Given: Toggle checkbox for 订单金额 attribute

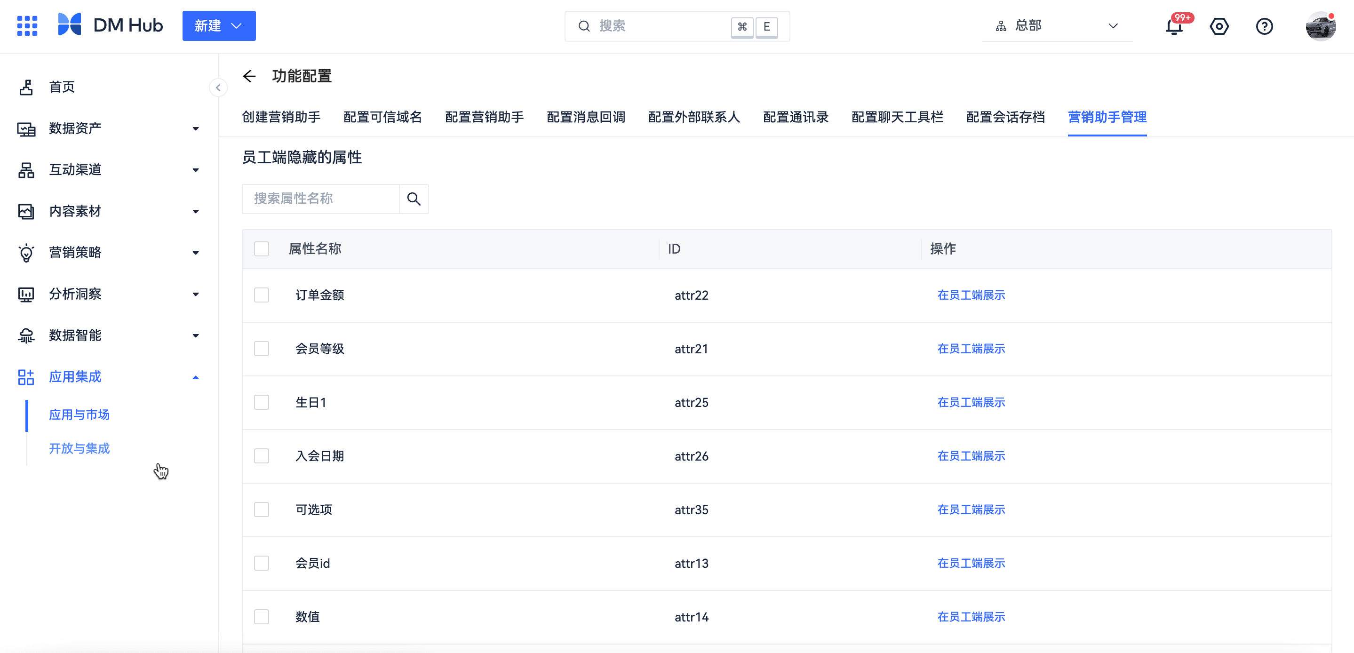Looking at the screenshot, I should coord(261,295).
